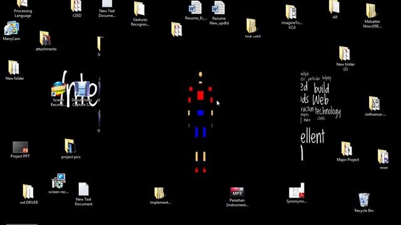
Task: Open the wd DRIVER folder
Action: pos(28,192)
